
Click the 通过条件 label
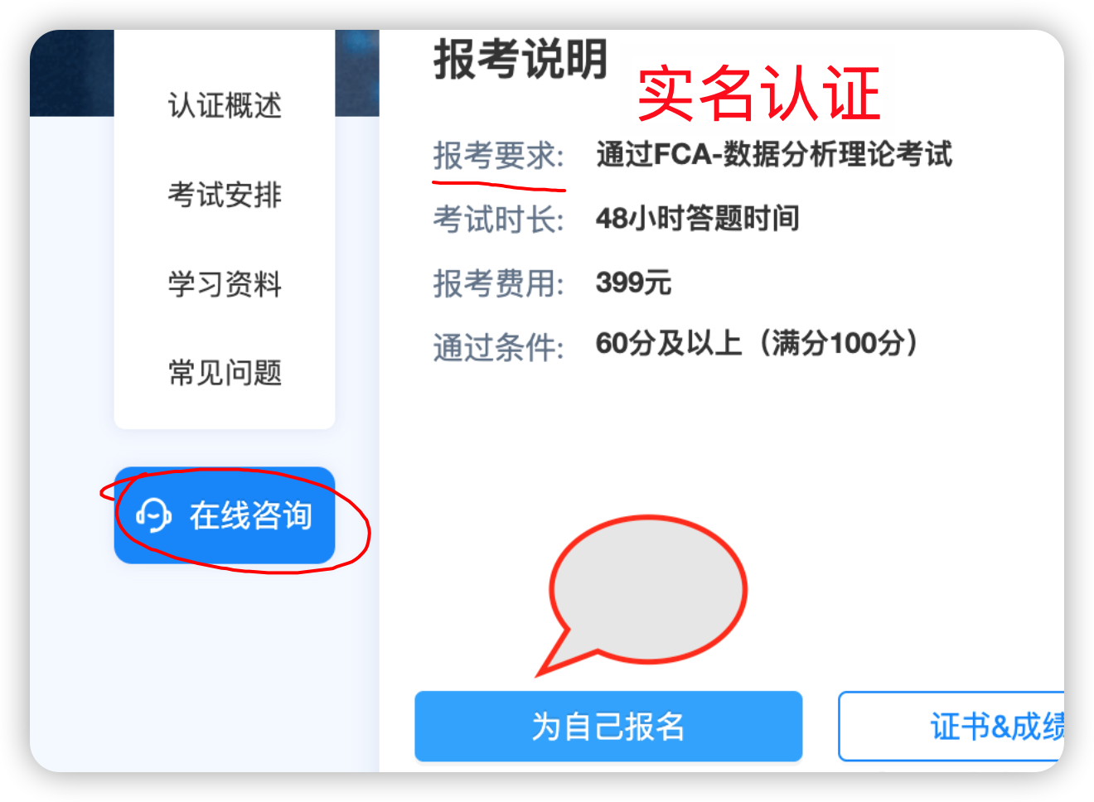tap(498, 347)
